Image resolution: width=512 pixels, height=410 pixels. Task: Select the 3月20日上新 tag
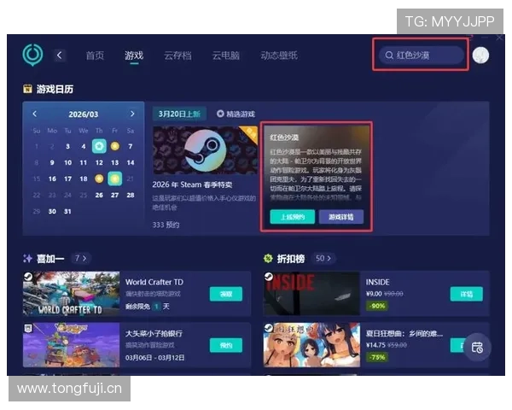[178, 114]
